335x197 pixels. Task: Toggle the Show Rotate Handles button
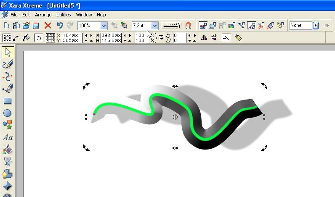39,38
